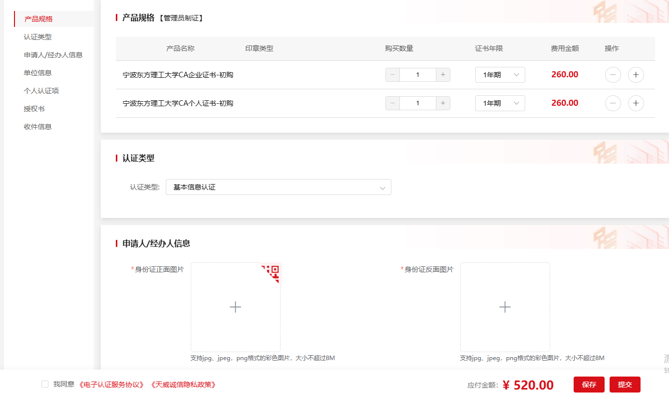Upload the ID card front image
This screenshot has height=400, width=669.
click(235, 307)
